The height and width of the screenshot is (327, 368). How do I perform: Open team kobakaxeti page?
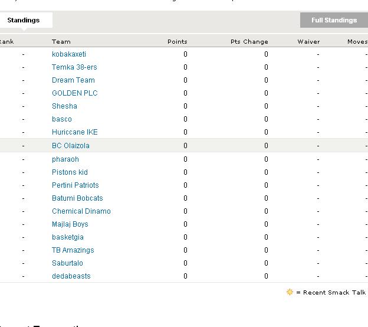69,54
